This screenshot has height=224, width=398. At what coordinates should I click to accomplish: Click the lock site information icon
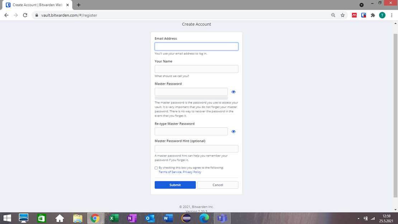click(37, 15)
